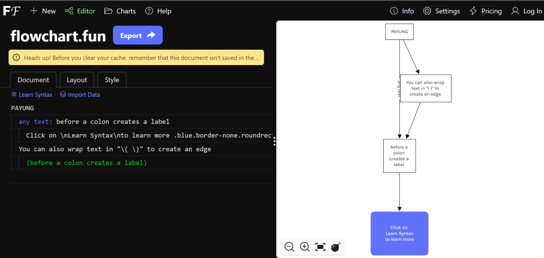Open the Help menu

tap(158, 11)
